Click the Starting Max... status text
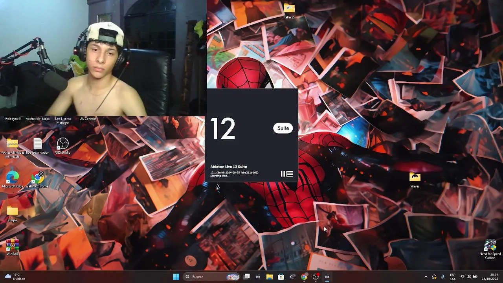 click(220, 176)
